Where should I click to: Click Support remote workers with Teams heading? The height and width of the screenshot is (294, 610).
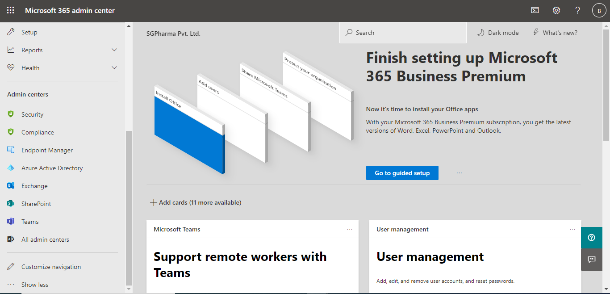click(x=240, y=265)
